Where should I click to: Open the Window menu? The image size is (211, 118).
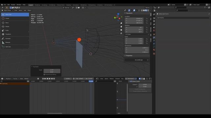(x=19, y=5)
